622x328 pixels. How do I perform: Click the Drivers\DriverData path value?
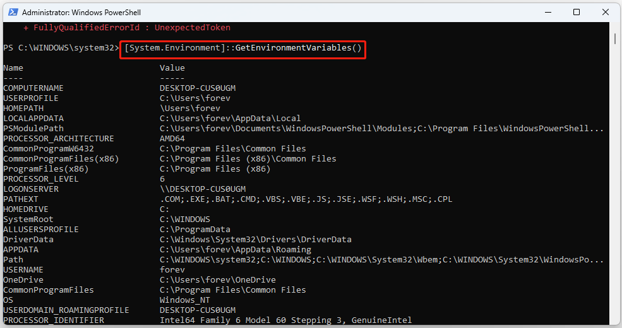(256, 240)
